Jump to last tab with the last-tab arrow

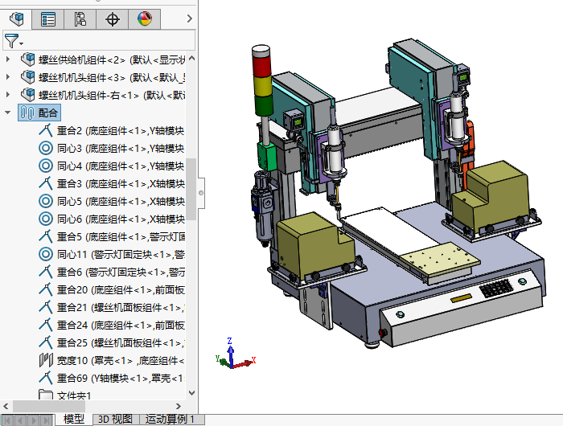[x=47, y=420]
